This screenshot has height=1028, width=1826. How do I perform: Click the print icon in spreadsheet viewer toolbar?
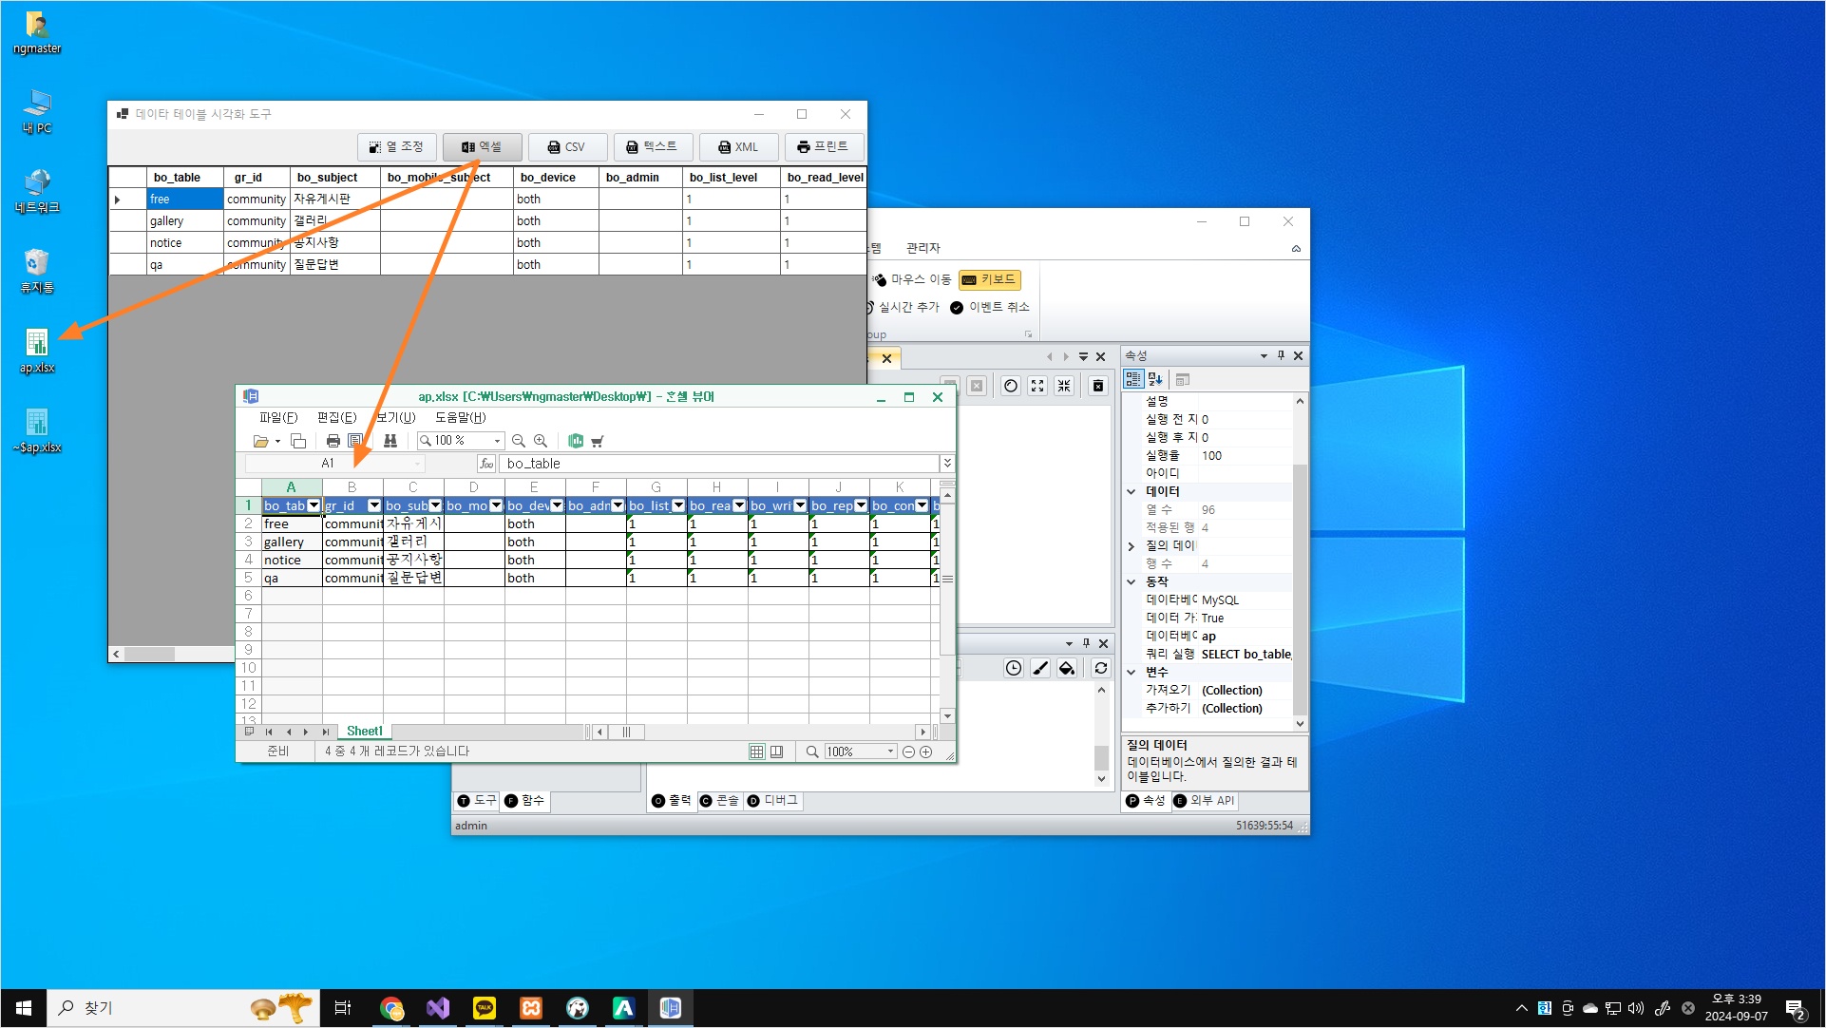(x=333, y=441)
